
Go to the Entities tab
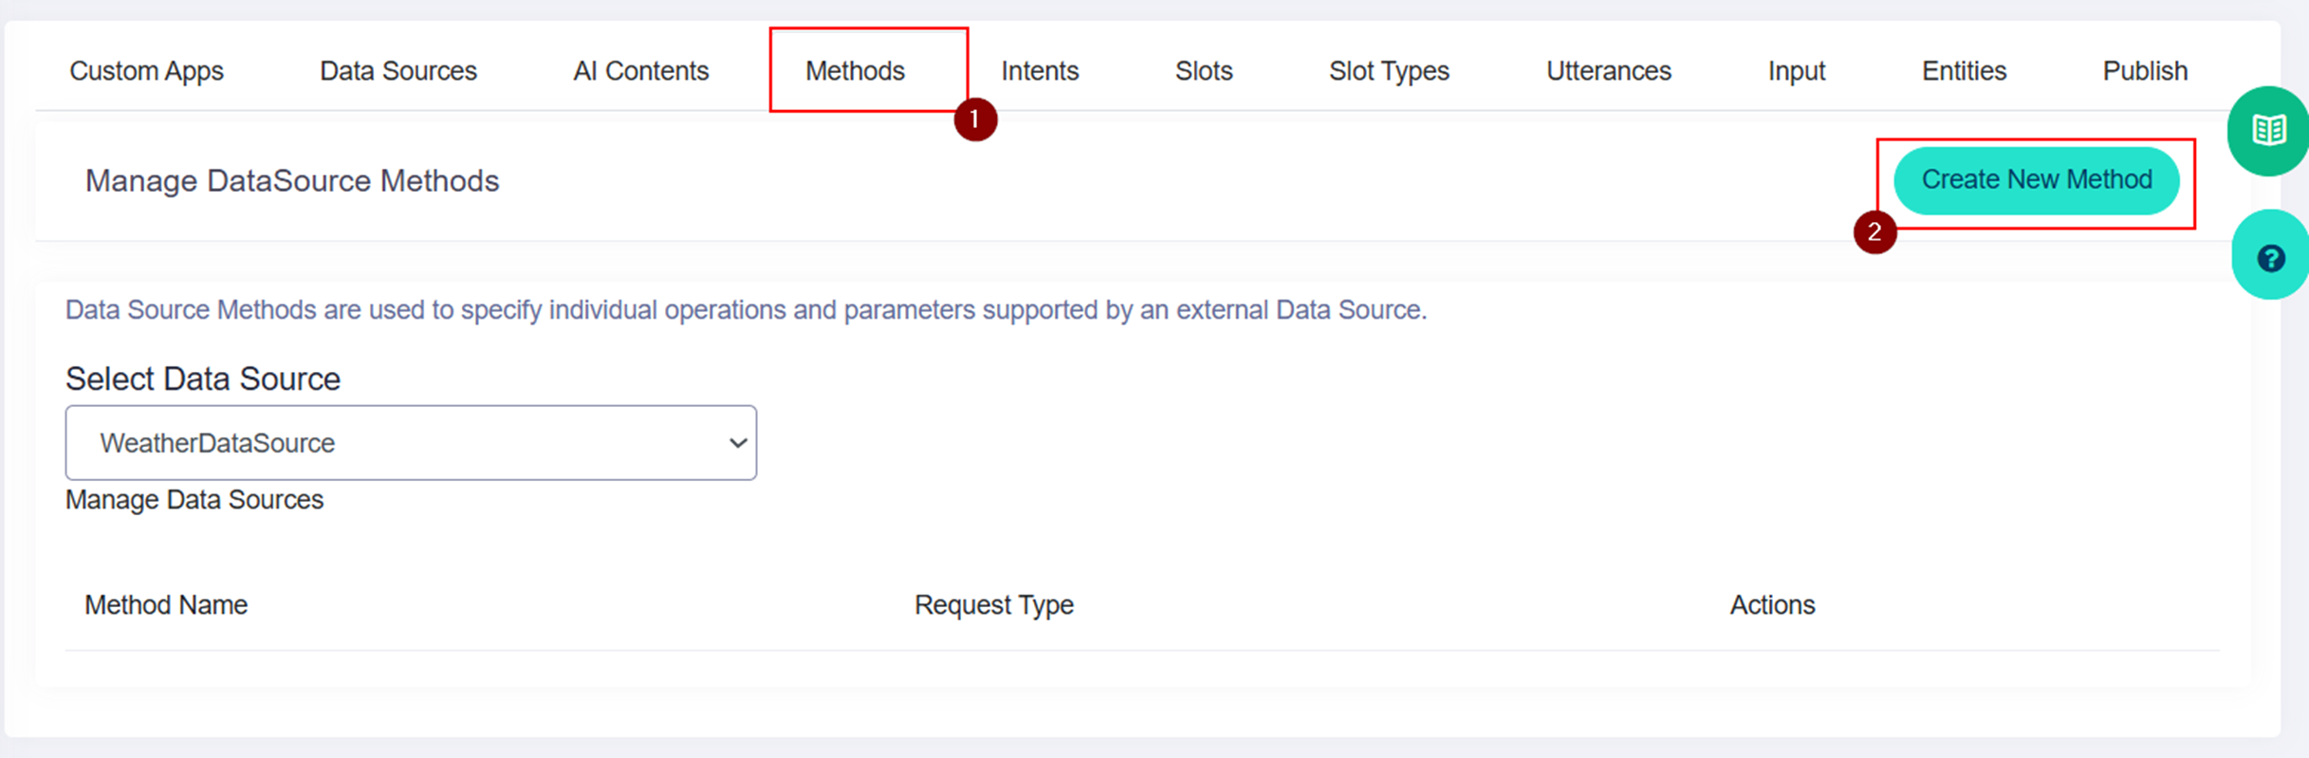pyautogui.click(x=1964, y=71)
